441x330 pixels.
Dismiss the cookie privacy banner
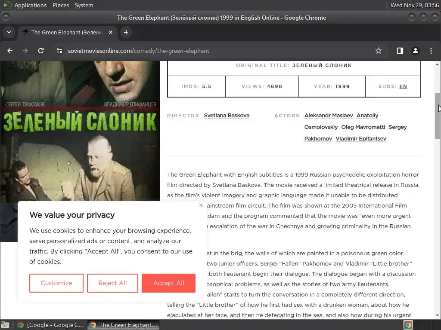pos(201,205)
